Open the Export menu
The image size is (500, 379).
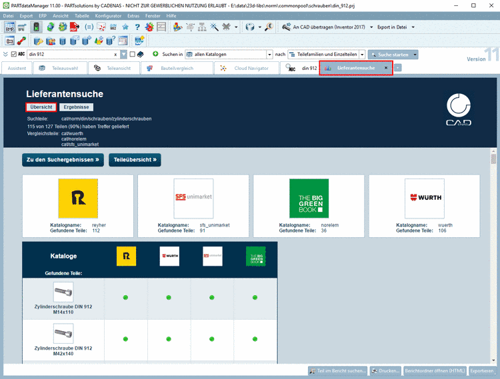26,15
